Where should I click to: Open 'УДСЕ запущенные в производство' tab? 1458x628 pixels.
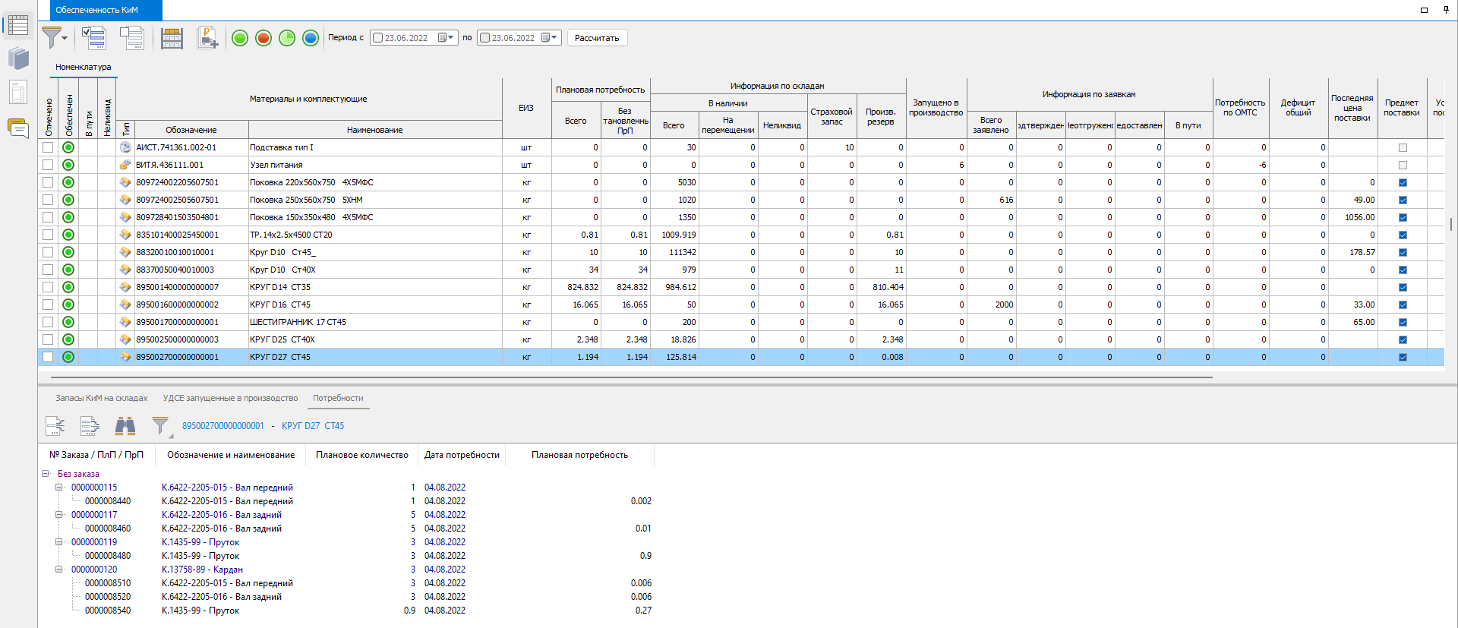pyautogui.click(x=230, y=398)
